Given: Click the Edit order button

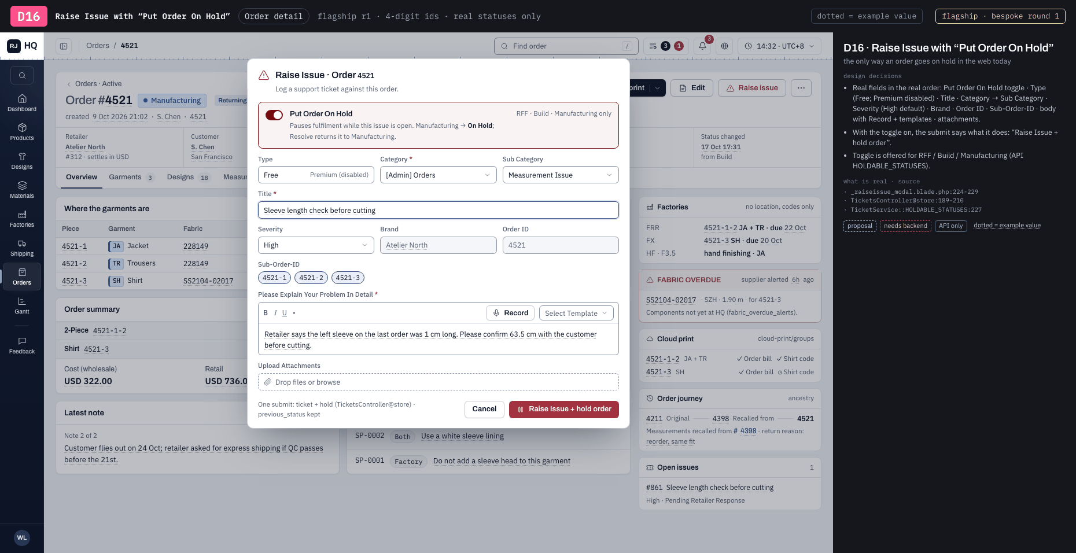Looking at the screenshot, I should click(692, 88).
